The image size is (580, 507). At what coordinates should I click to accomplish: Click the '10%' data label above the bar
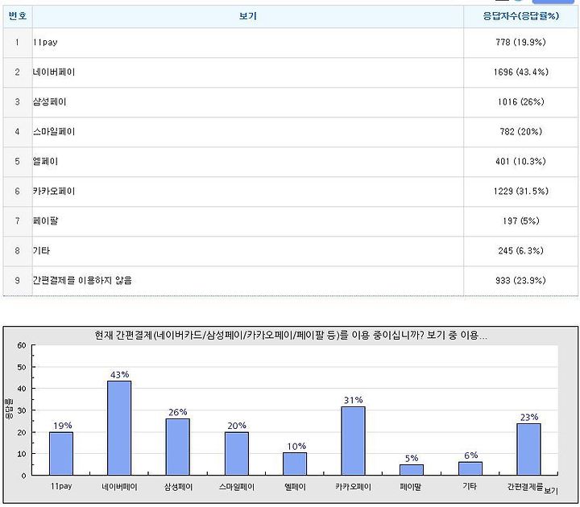point(296,447)
